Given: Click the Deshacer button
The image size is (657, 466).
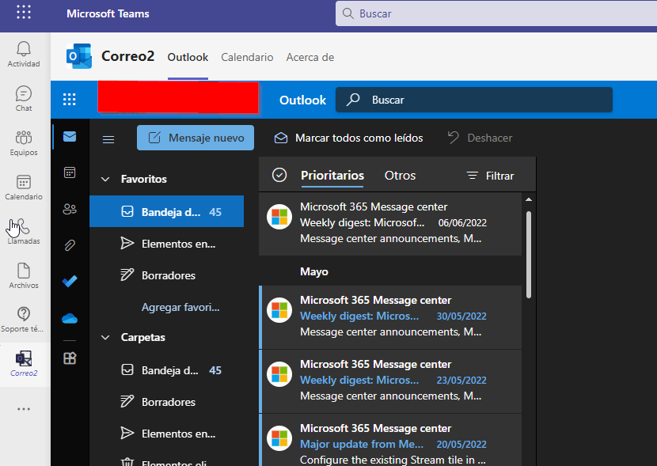Looking at the screenshot, I should [x=480, y=138].
